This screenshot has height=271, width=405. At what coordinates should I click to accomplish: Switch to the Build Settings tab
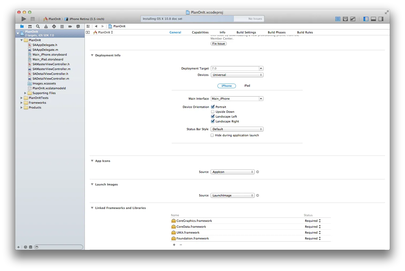[x=246, y=32]
